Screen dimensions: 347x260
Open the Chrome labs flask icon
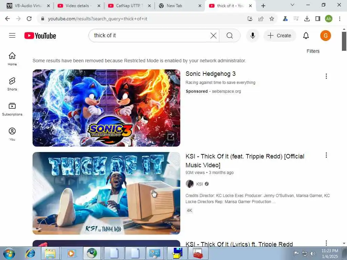point(285,19)
